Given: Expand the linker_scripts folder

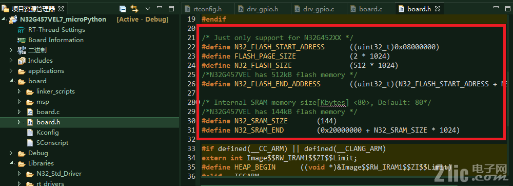Looking at the screenshot, I should coord(19,91).
